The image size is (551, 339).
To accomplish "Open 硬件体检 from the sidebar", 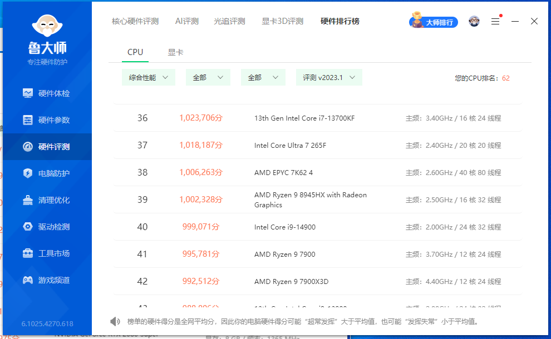I will coord(47,93).
